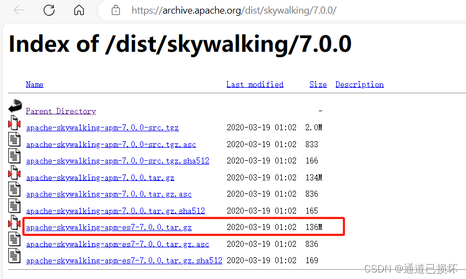Click document icon beside src.tgz.sha512
The width and height of the screenshot is (466, 279).
14,156
